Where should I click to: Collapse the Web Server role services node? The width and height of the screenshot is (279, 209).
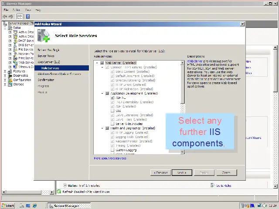pyautogui.click(x=97, y=63)
